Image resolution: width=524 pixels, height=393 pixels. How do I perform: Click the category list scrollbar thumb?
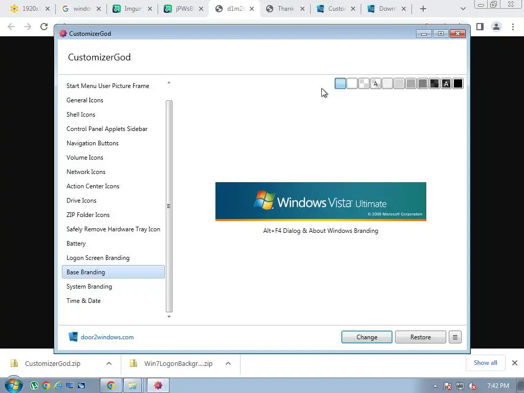169,206
